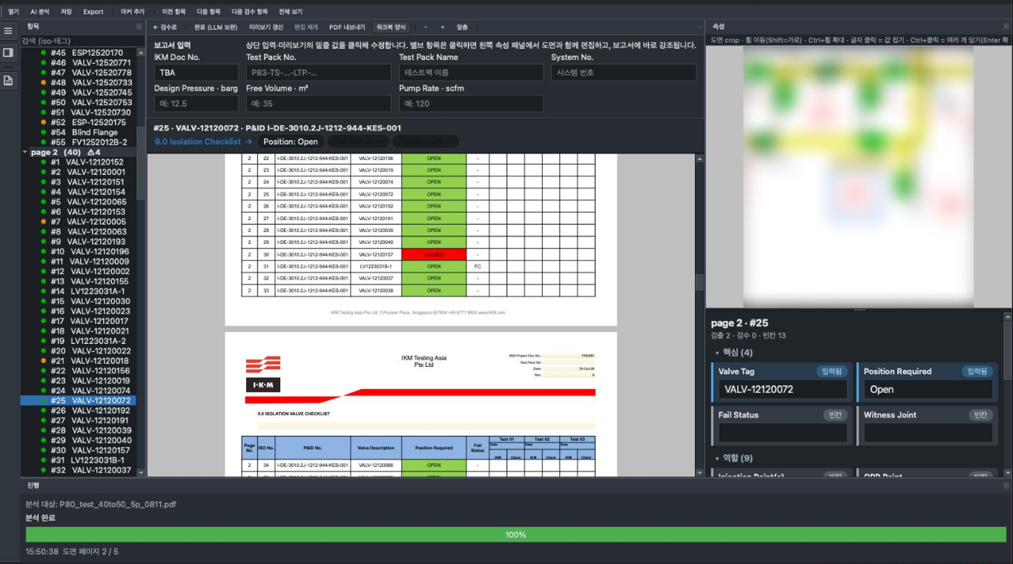Click 저장 to save
Viewport: 1013px width, 564px height.
pyautogui.click(x=67, y=12)
